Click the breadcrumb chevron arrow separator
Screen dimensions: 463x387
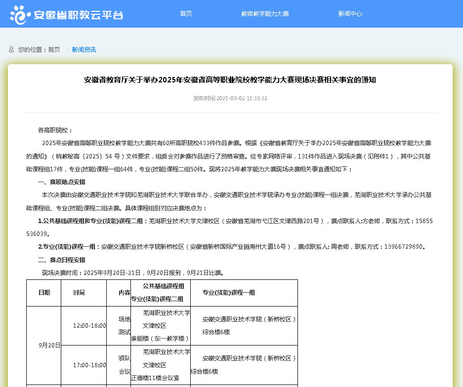(67, 49)
